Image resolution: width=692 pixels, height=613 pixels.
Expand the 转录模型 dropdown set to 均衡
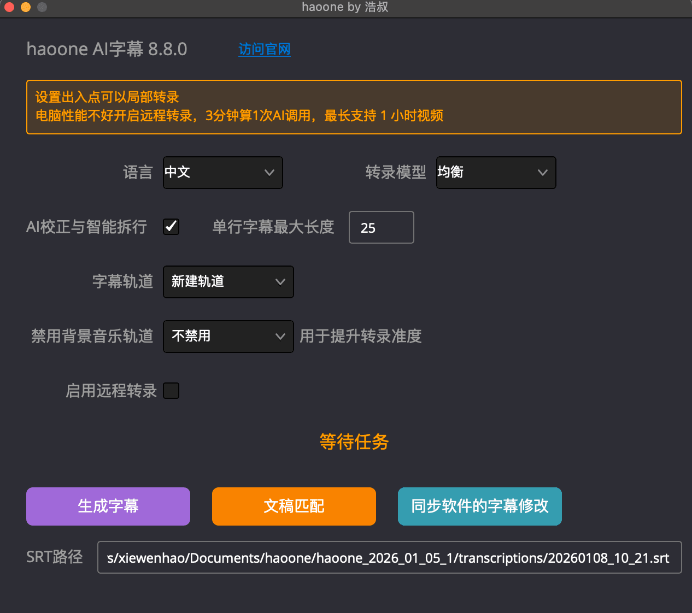(496, 173)
